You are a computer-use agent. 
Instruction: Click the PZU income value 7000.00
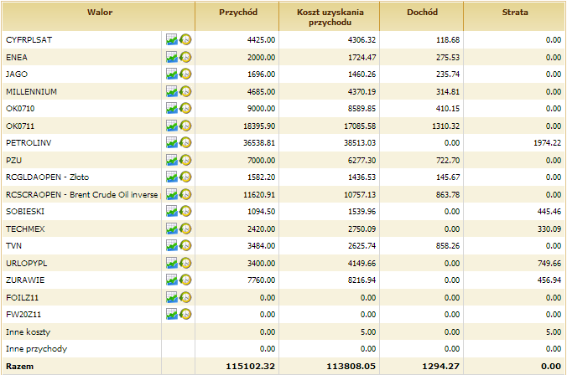click(x=261, y=160)
